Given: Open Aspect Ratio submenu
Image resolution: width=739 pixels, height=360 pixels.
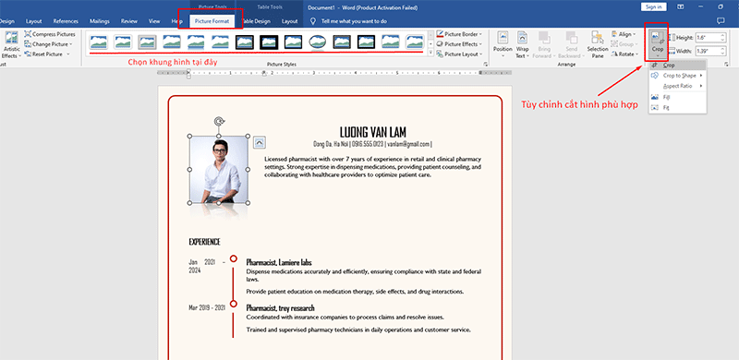Looking at the screenshot, I should click(677, 86).
